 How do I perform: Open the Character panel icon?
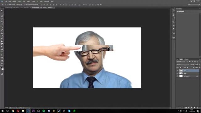point(174,26)
